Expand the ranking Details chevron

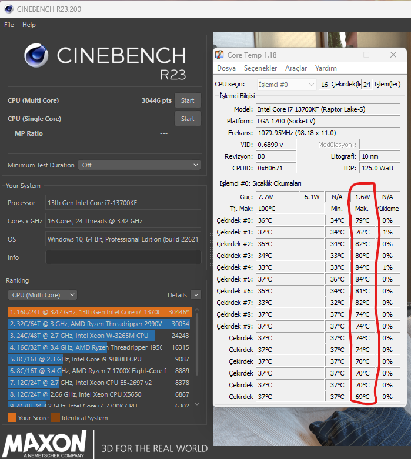[196, 295]
